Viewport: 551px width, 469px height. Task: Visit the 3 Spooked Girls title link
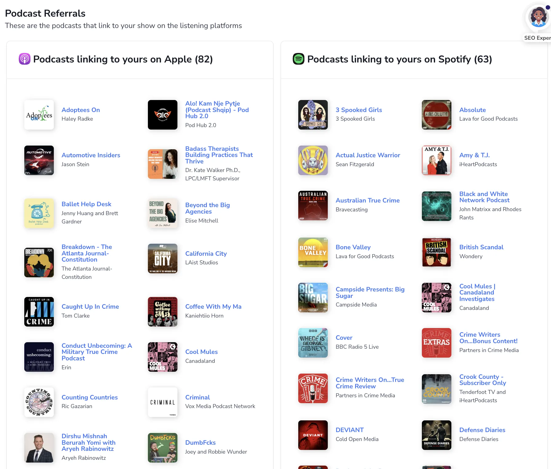(x=359, y=110)
